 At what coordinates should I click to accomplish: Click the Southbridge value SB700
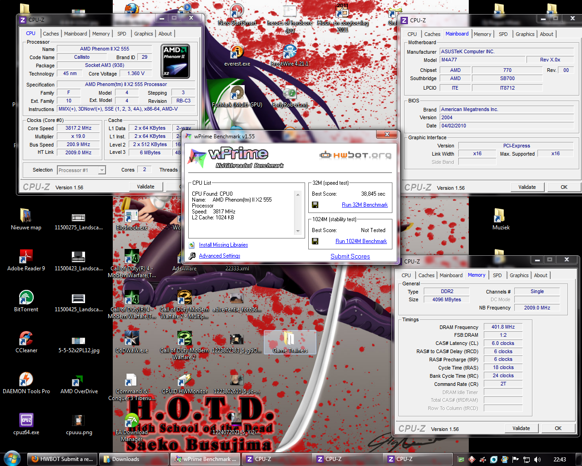pyautogui.click(x=507, y=78)
